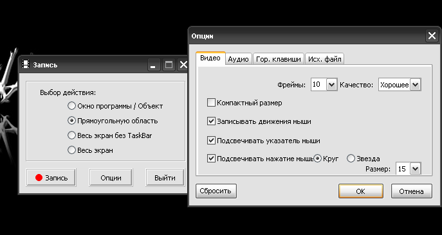Close the Запись window

click(x=183, y=65)
